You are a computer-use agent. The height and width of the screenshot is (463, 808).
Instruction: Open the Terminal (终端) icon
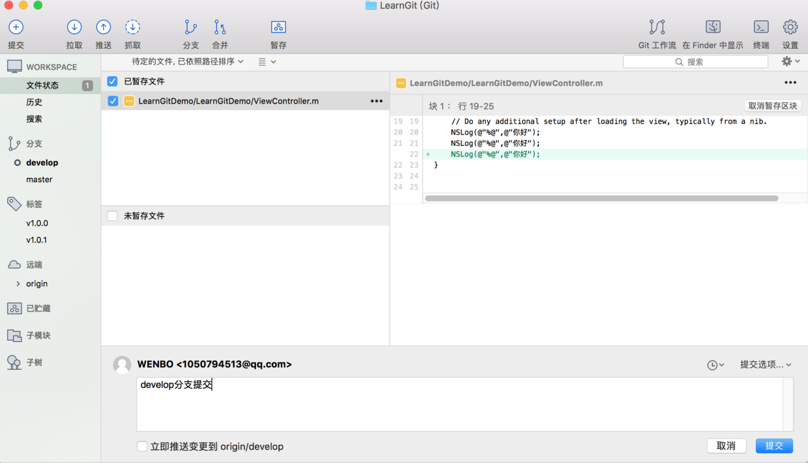pos(761,27)
